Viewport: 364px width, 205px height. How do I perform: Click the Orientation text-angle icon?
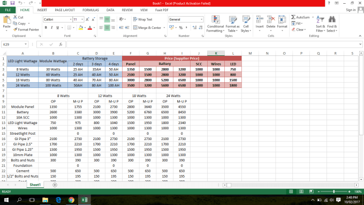[x=121, y=19]
